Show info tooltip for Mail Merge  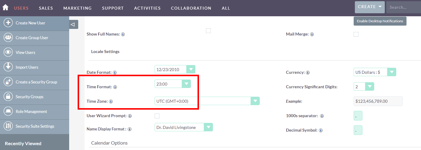tap(312, 34)
